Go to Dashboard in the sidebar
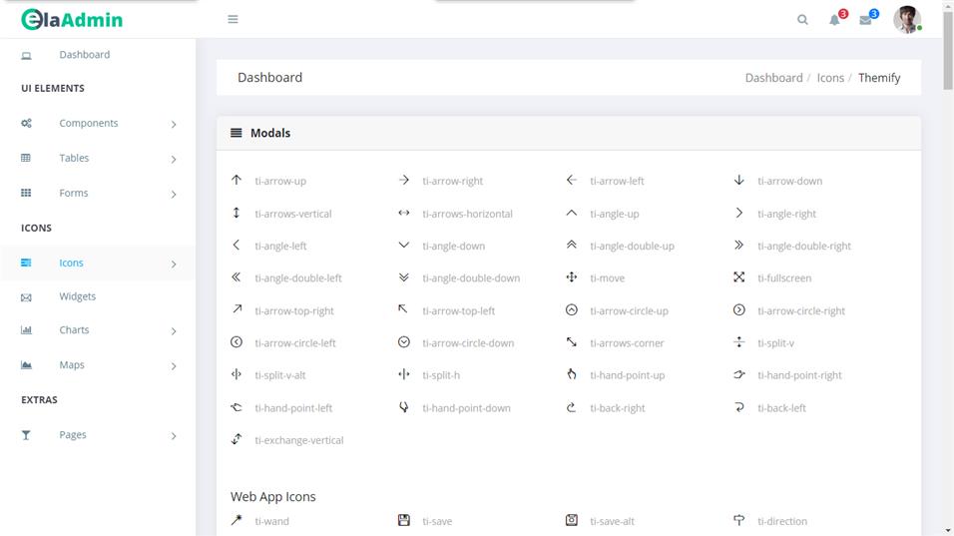954x536 pixels. [x=84, y=55]
